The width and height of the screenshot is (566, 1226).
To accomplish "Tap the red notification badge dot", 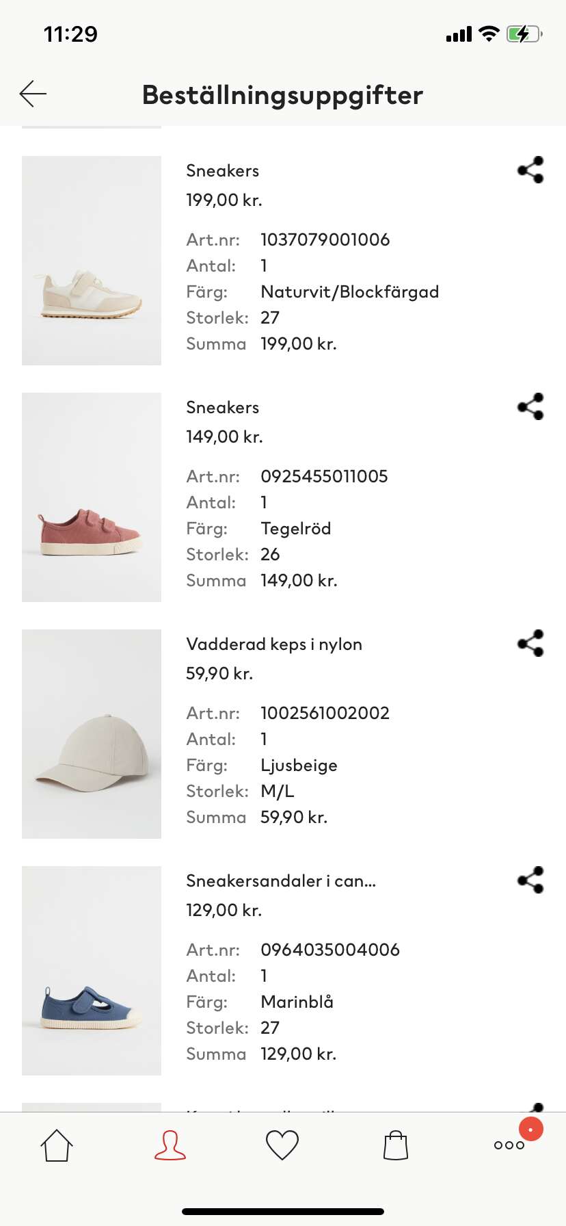I will point(531,1129).
